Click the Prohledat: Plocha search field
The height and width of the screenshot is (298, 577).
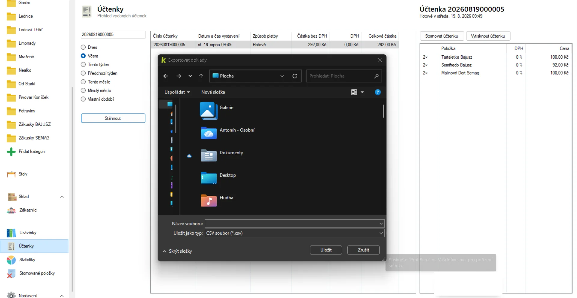pos(344,76)
